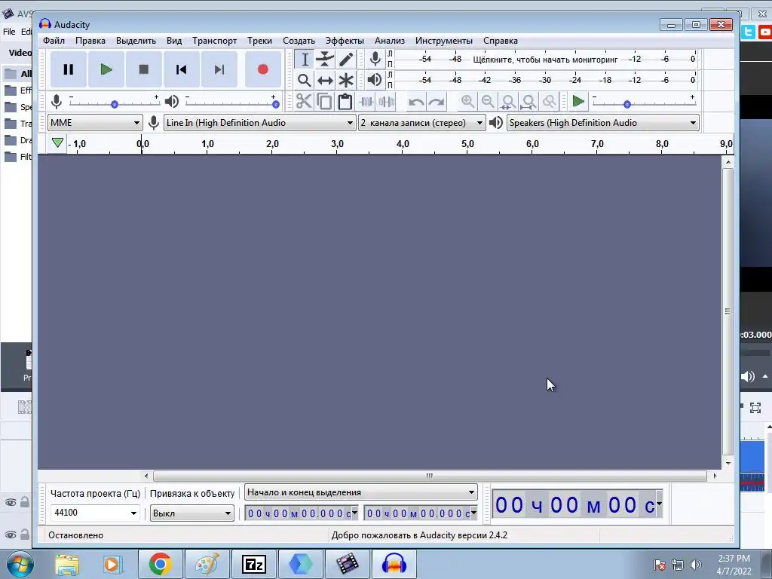Click Trim audio outside selection icon
This screenshot has width=772, height=579.
[366, 102]
